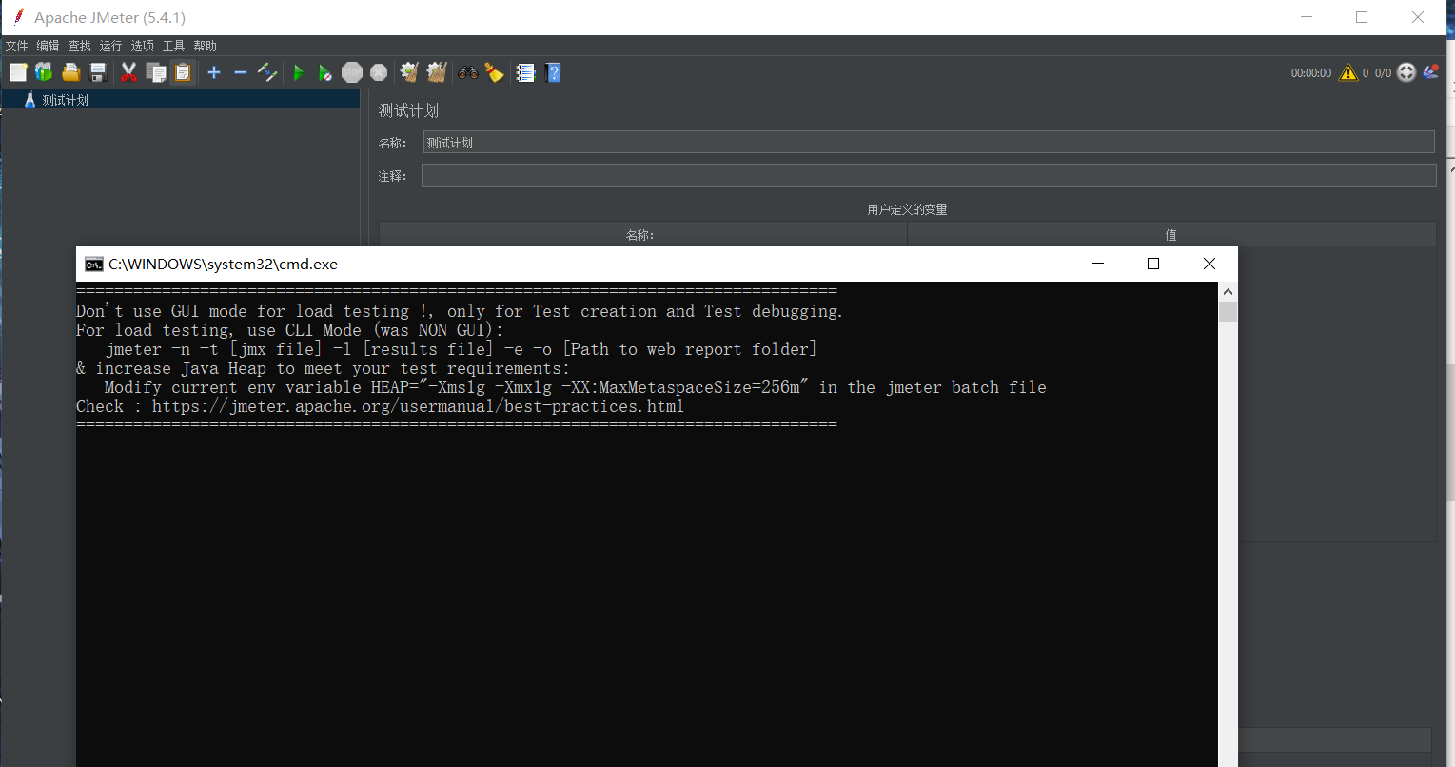Shut down test with grey X icon

(x=379, y=72)
